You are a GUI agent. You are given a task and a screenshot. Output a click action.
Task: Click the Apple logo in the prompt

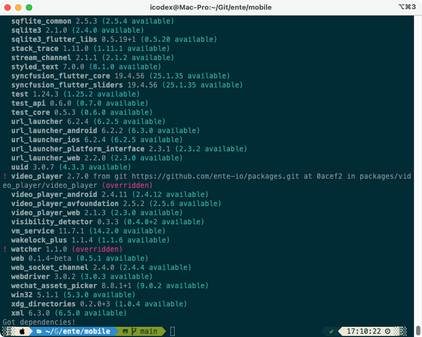click(22, 331)
